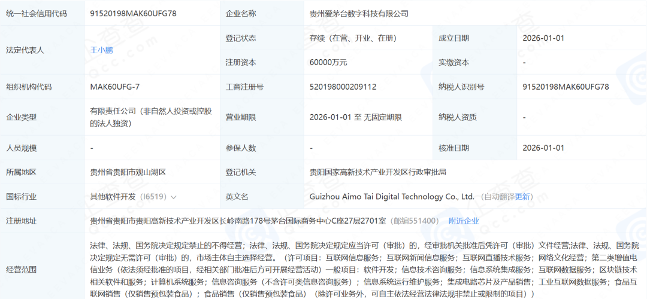Select organization code MAK60UFG-7
647x299 pixels.
point(114,87)
